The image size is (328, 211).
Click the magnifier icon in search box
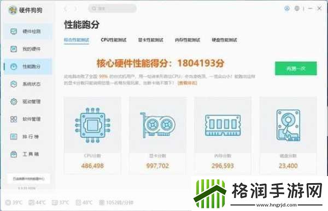click(x=94, y=9)
